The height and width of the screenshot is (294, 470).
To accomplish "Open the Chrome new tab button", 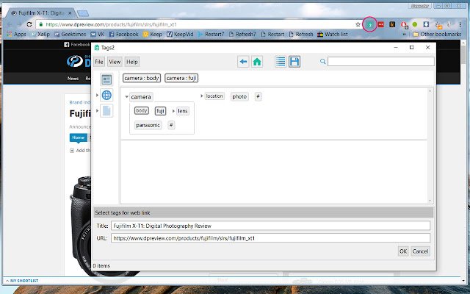I will click(x=83, y=13).
